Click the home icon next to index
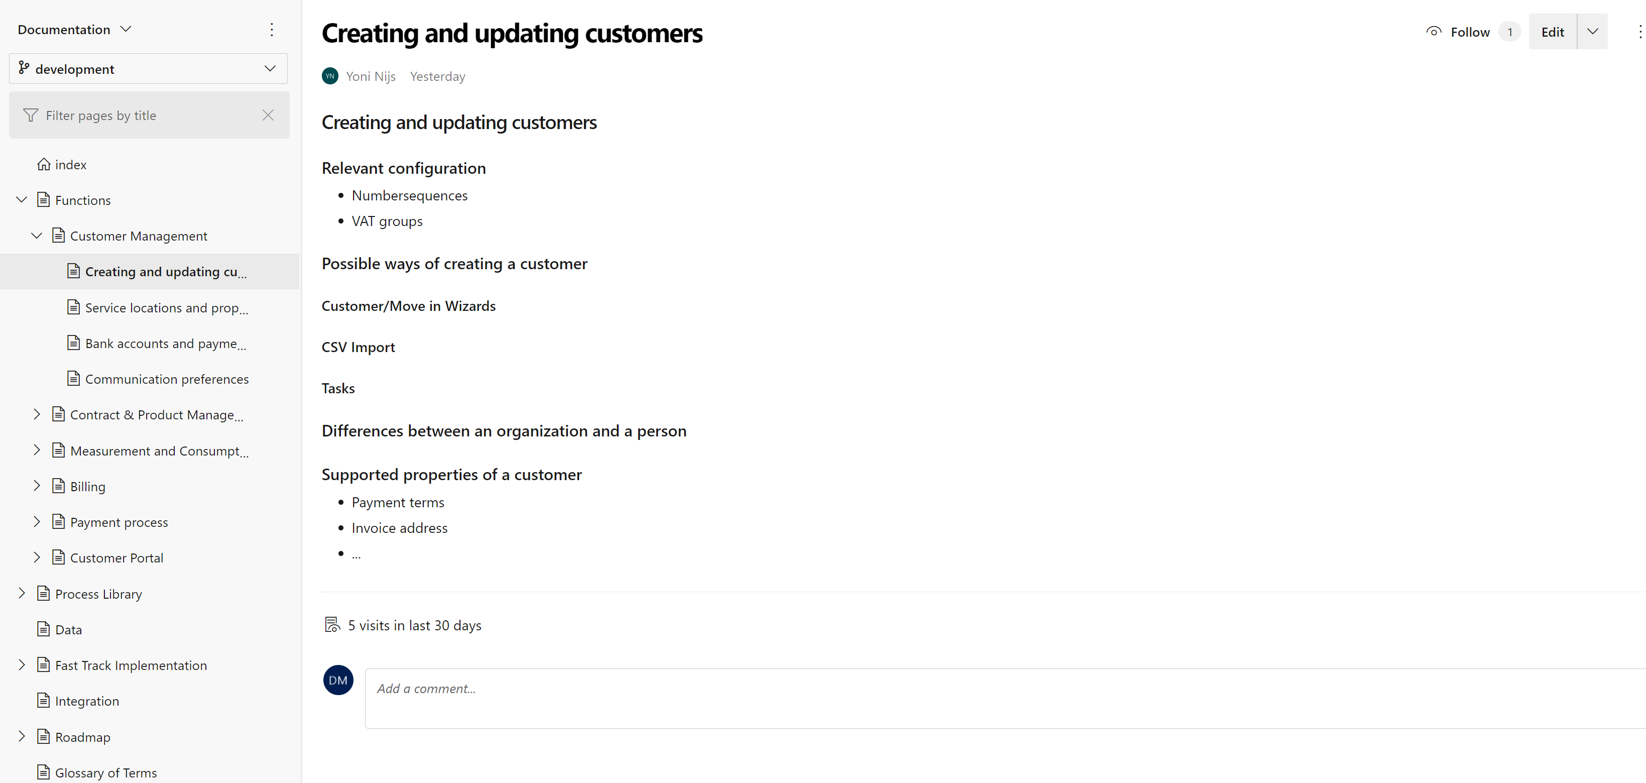Image resolution: width=1646 pixels, height=783 pixels. point(44,164)
